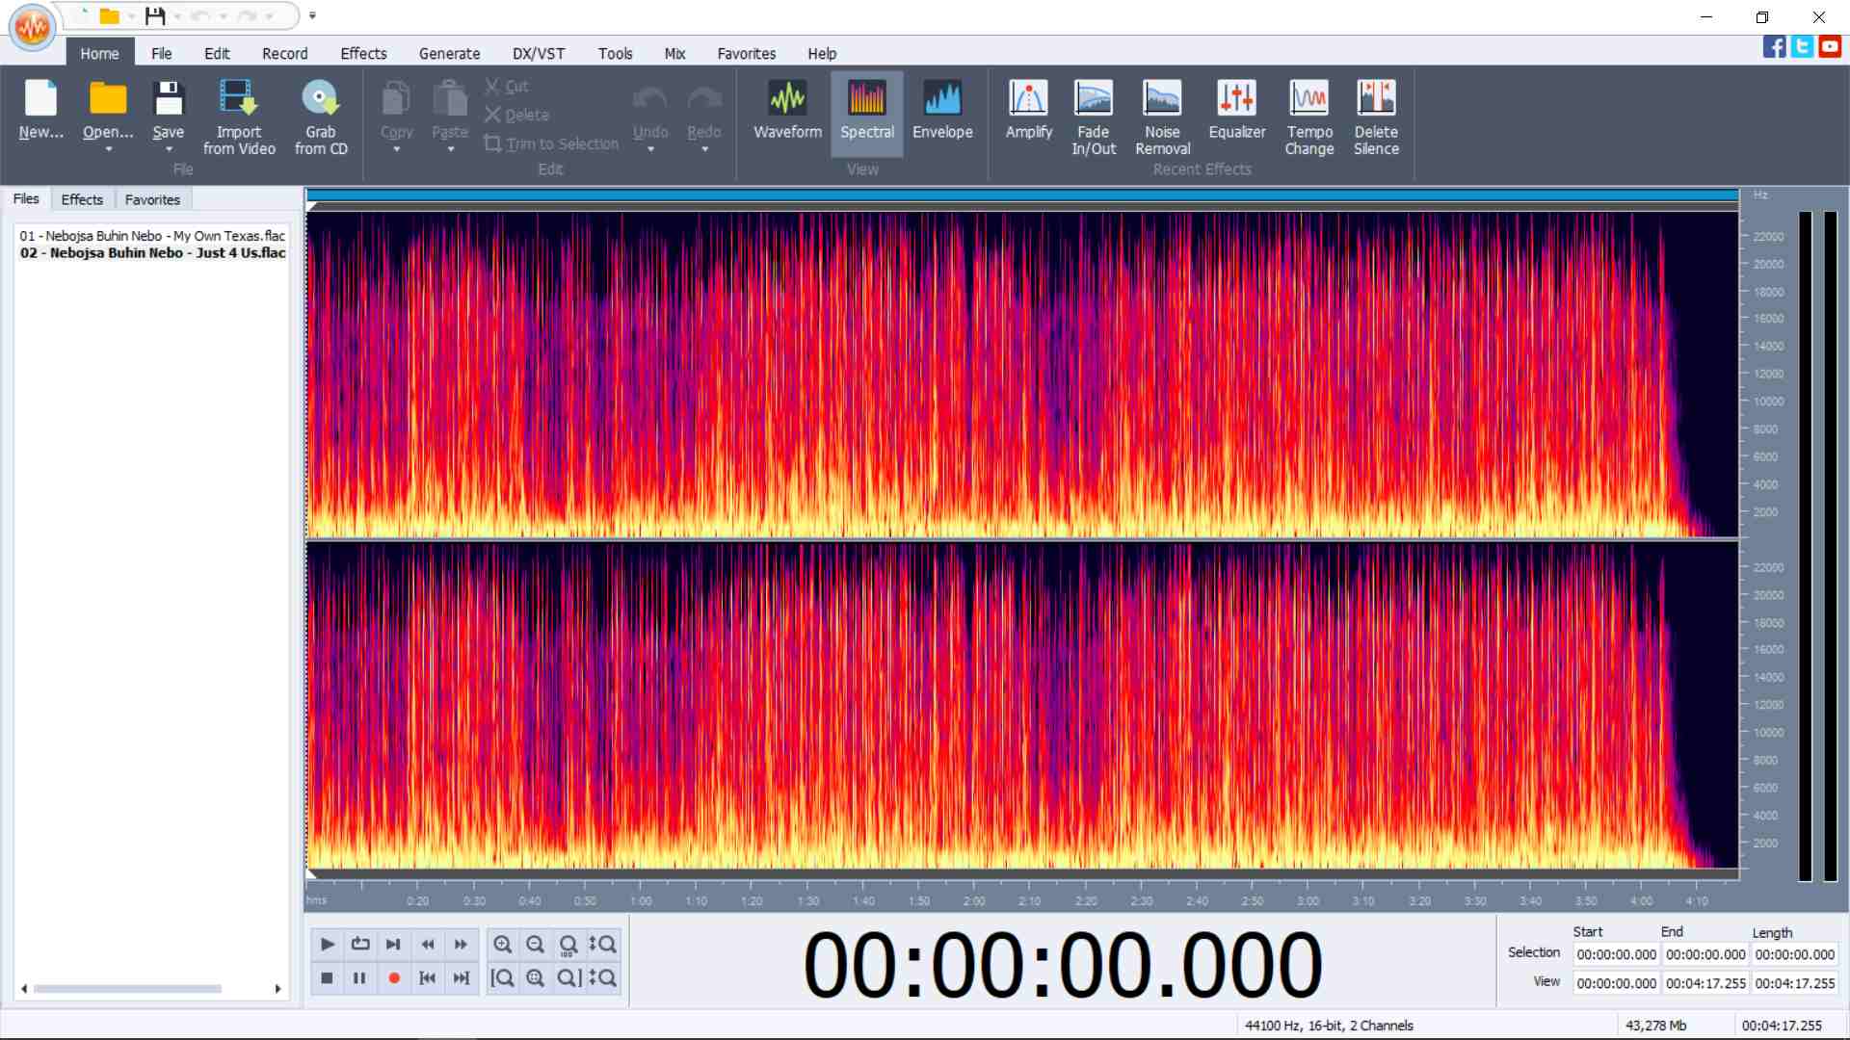Click the file list horizontal scrollbar
Image resolution: width=1850 pixels, height=1040 pixels.
[x=127, y=989]
